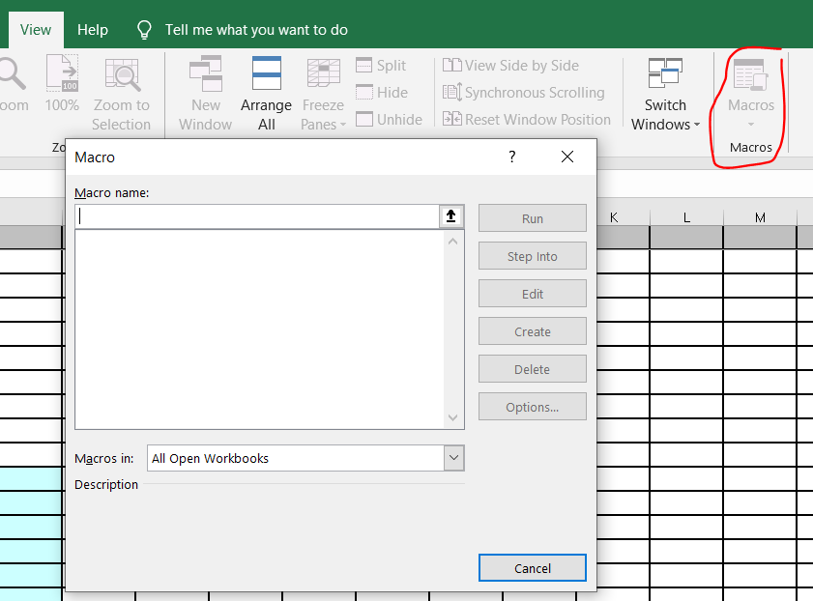Click the Macros icon in the ribbon

click(750, 76)
